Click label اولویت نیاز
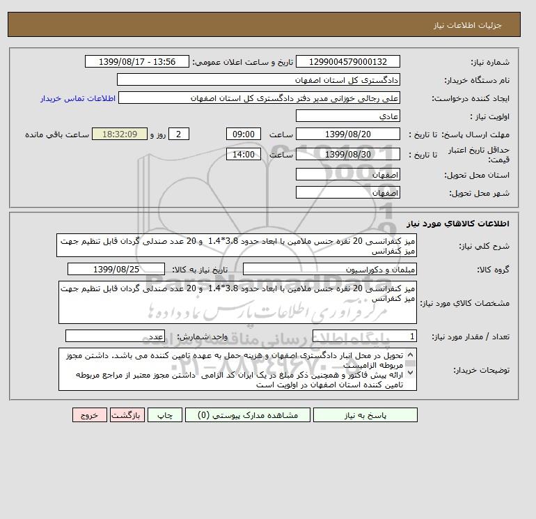 [x=490, y=116]
